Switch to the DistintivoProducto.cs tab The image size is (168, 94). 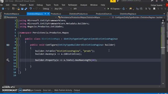(78, 14)
